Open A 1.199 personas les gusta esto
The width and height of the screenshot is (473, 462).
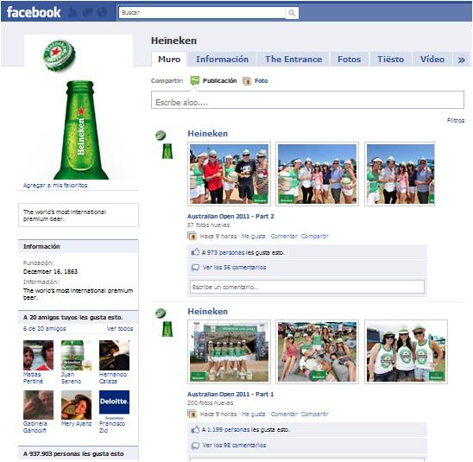pyautogui.click(x=246, y=430)
